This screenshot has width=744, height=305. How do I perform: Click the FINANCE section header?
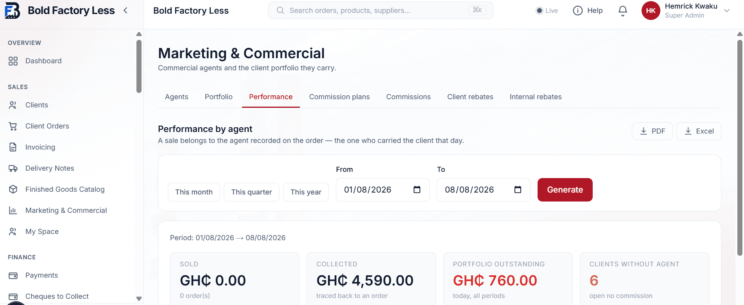pos(22,257)
